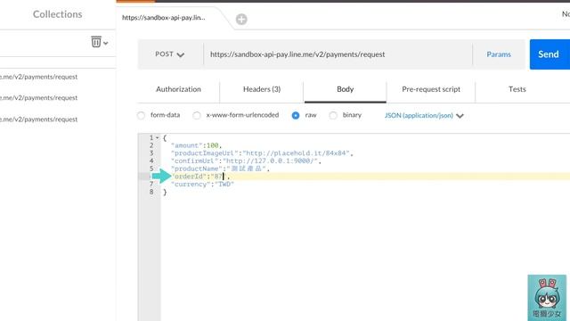
Task: Open third payments/request history entry
Action: tap(39, 119)
